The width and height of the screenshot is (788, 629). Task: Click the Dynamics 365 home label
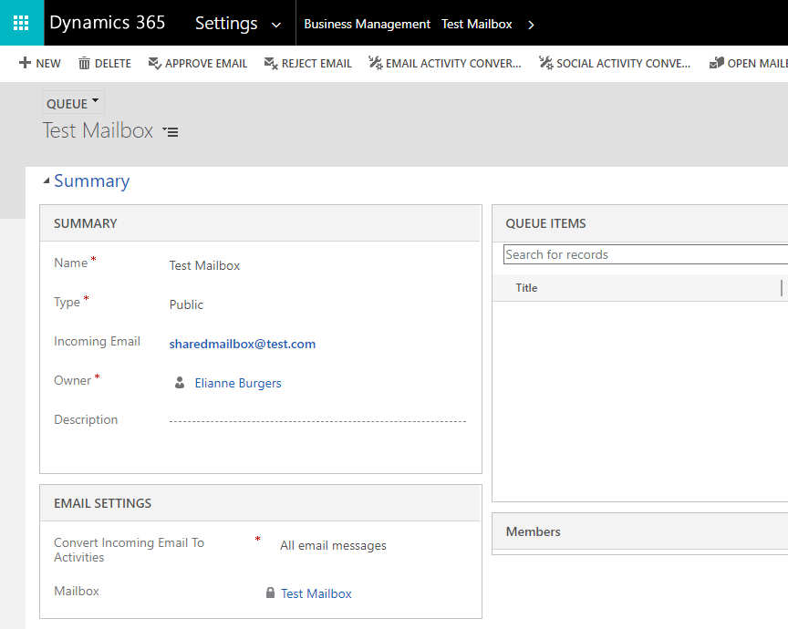coord(107,23)
